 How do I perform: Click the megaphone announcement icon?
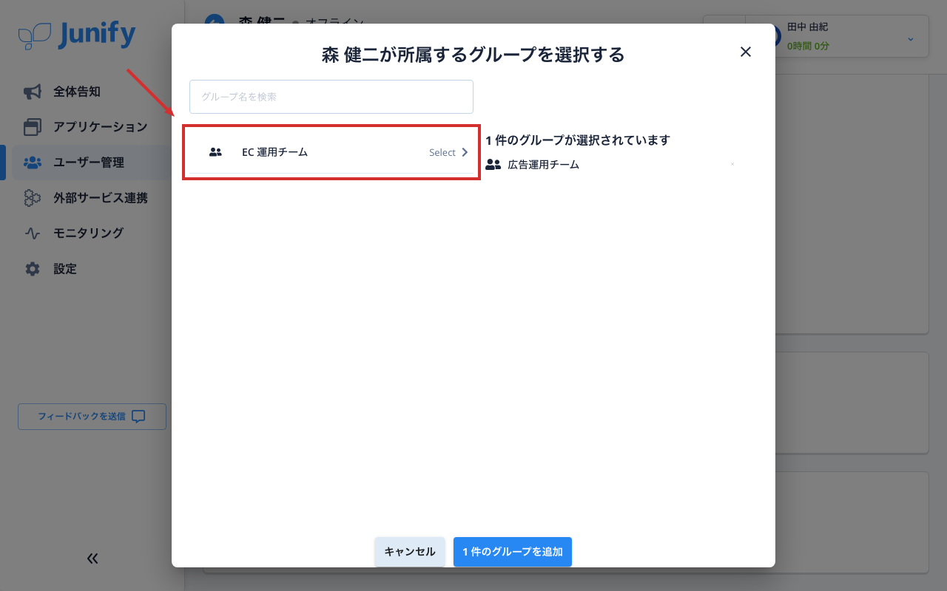point(33,92)
